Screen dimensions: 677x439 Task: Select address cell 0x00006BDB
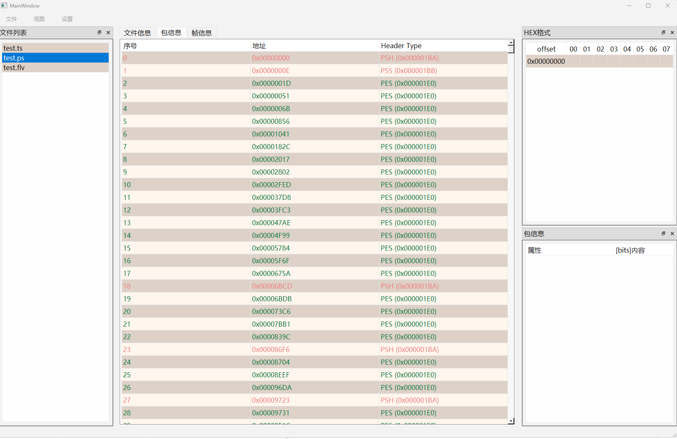(315, 299)
